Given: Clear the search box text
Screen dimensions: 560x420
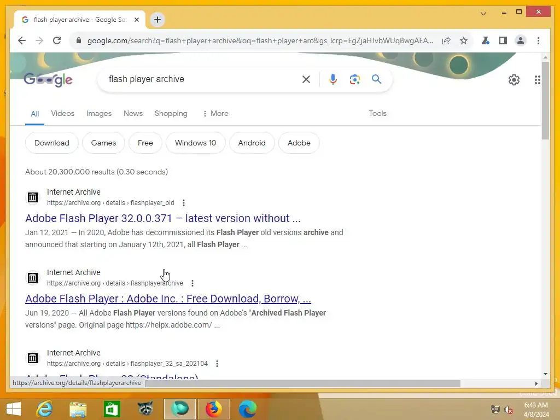Looking at the screenshot, I should pyautogui.click(x=306, y=79).
